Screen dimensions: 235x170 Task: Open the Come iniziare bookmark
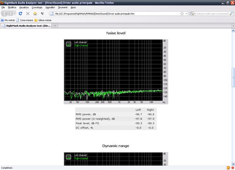pos(25,20)
